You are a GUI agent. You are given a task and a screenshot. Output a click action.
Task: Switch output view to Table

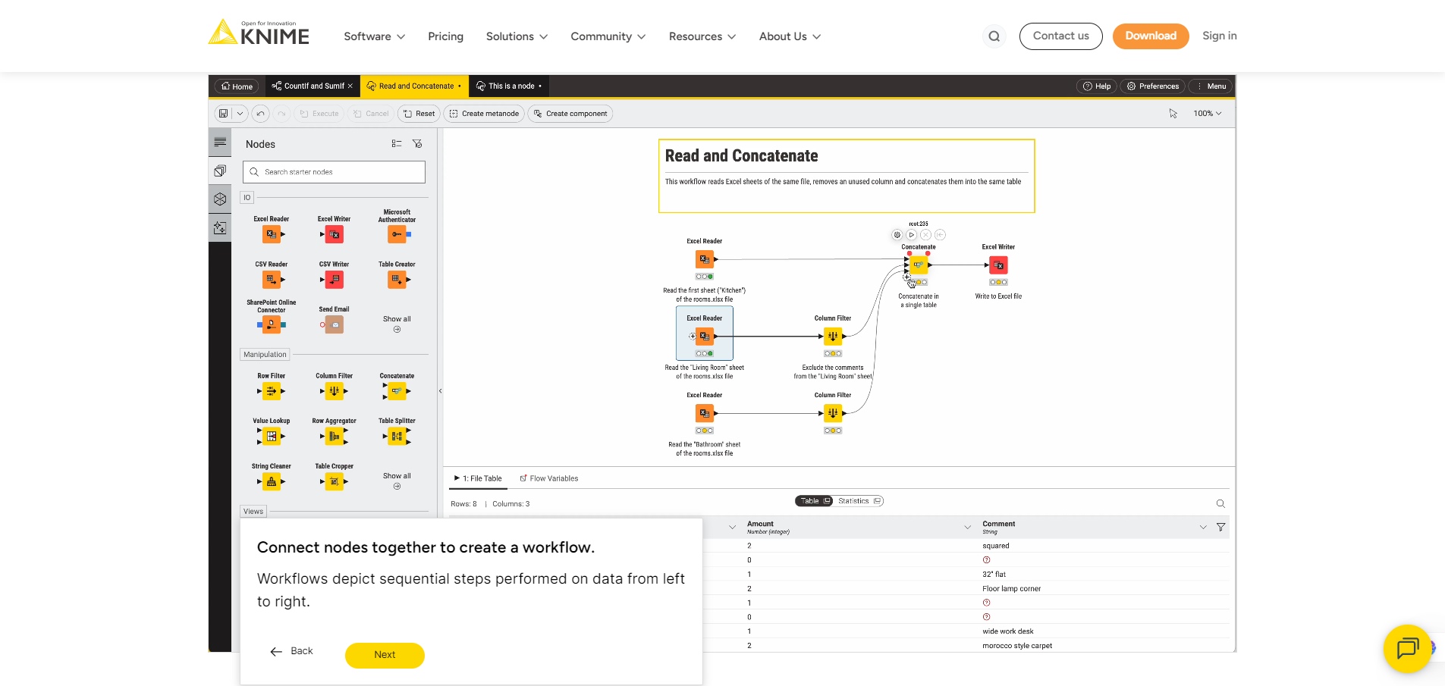point(815,501)
